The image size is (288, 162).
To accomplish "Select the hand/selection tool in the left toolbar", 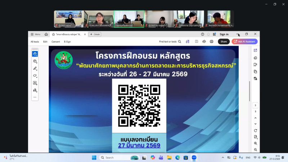I will tap(35, 54).
